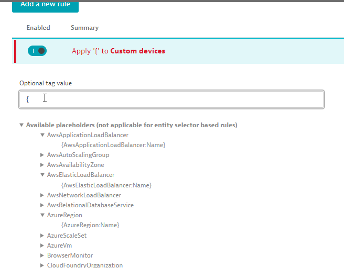Screen dimensions: 344x268
Task: Expand the AzureScaleSet node
Action: tap(42, 236)
